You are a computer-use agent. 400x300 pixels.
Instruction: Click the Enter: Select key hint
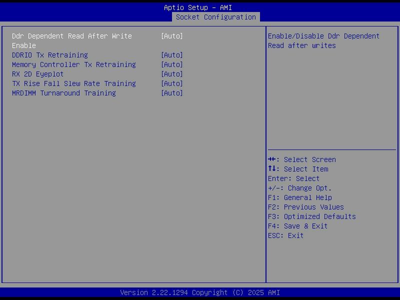click(293, 178)
